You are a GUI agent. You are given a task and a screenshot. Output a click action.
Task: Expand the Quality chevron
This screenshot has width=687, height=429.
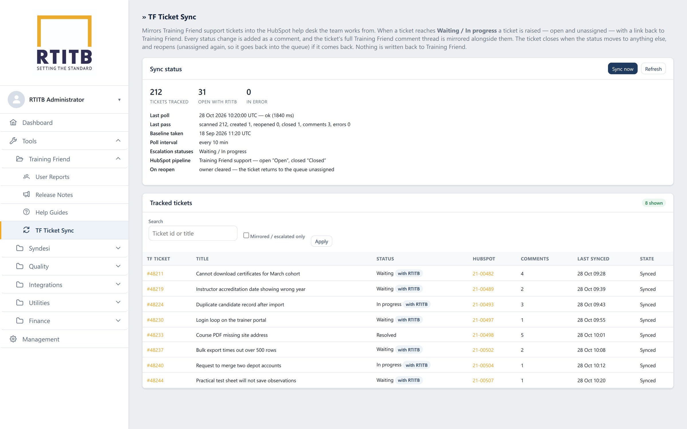118,266
